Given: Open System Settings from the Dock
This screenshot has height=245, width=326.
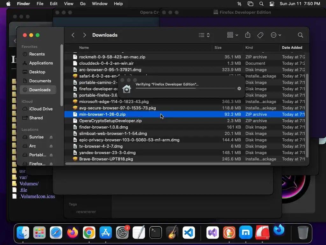Looking at the screenshot, I should tap(122, 233).
